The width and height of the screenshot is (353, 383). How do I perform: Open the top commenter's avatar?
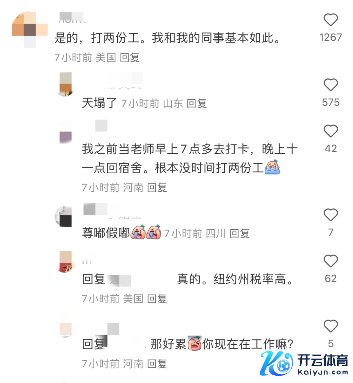click(30, 29)
